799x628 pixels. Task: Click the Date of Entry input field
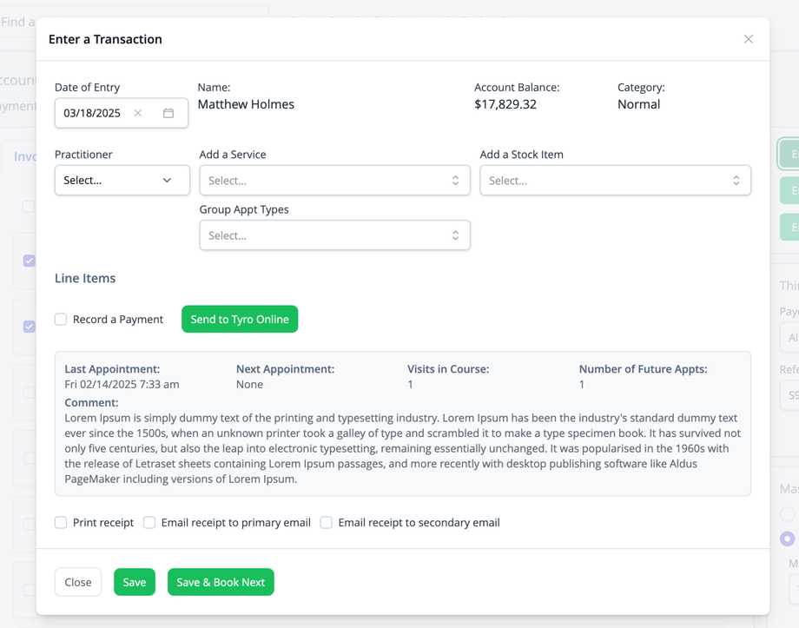tap(94, 113)
